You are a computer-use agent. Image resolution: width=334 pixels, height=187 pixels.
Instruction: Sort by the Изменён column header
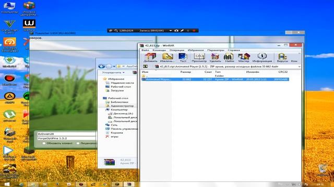click(x=253, y=72)
